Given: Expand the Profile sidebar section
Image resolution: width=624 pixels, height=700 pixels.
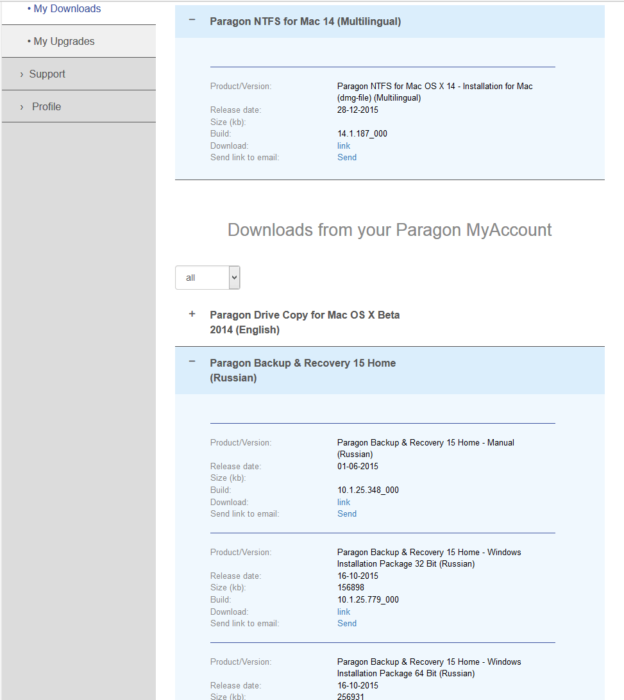Looking at the screenshot, I should tap(46, 106).
